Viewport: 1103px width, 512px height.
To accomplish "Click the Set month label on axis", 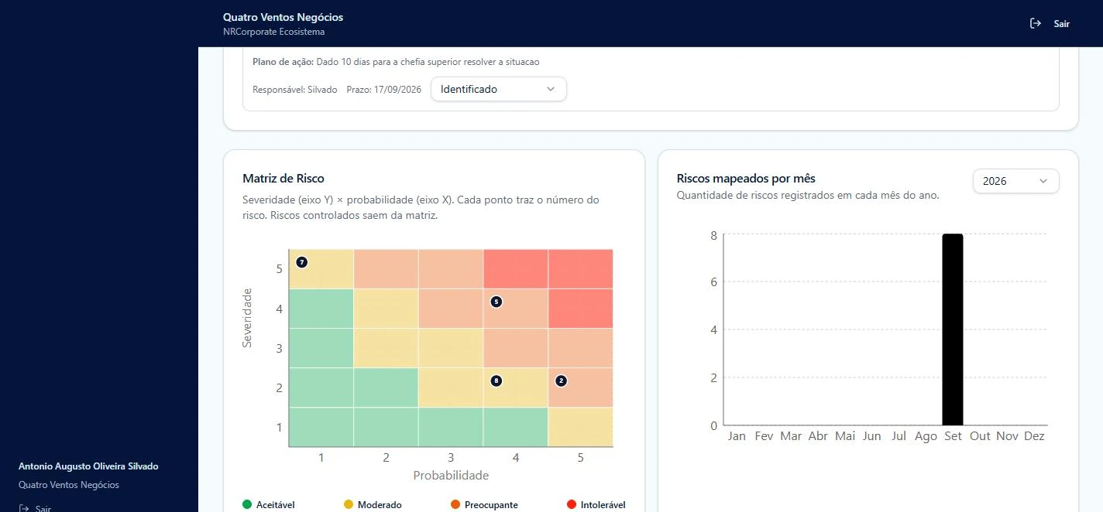I will (x=953, y=436).
